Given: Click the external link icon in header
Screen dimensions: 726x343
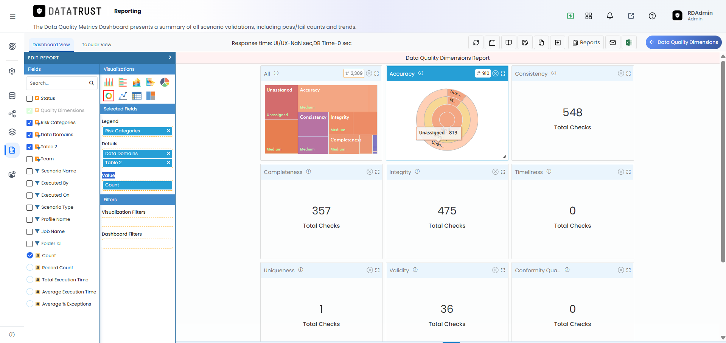Looking at the screenshot, I should pos(631,16).
